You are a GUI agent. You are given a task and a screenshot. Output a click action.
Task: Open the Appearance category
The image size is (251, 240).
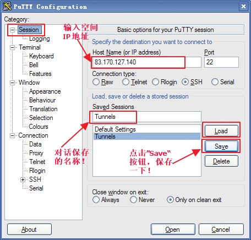tap(45, 91)
